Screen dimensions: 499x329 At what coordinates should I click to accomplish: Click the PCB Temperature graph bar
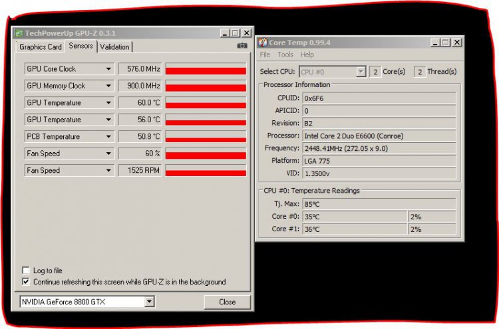tap(206, 136)
